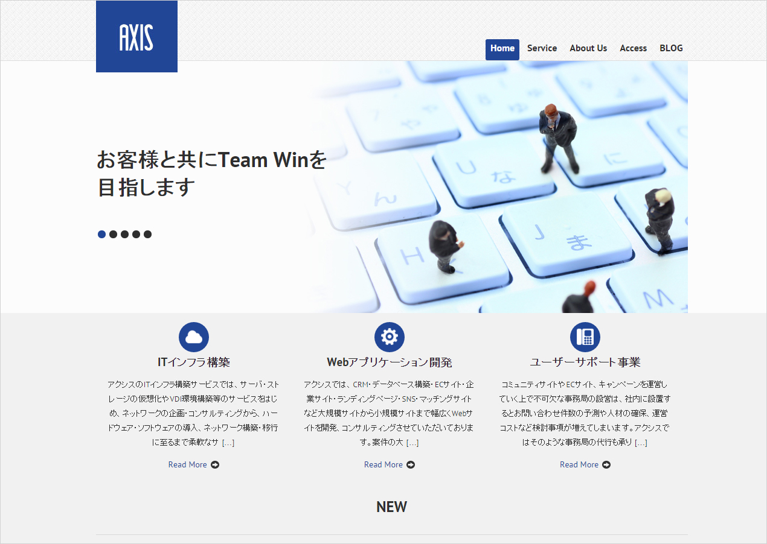Click the phone icon above ユーザーサポート事業
The height and width of the screenshot is (544, 767).
click(585, 337)
